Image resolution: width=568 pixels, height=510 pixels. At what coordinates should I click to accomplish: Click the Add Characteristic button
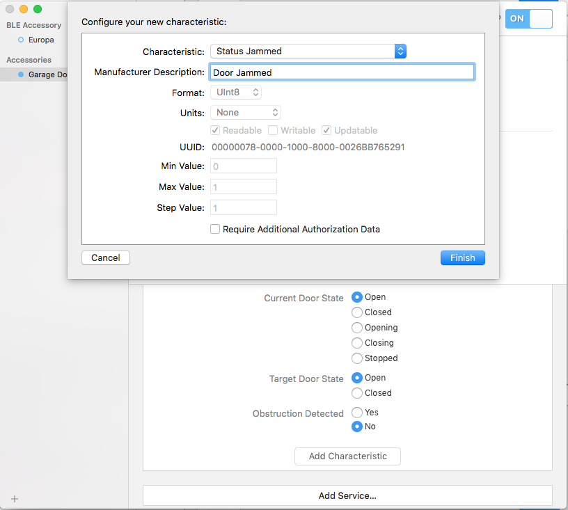347,456
